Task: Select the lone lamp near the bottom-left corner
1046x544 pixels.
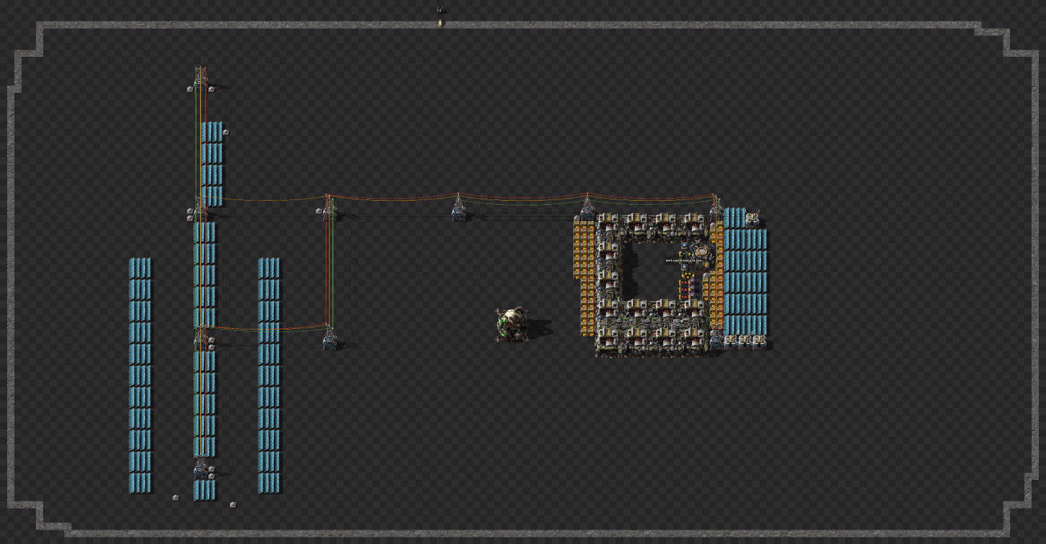Action: click(175, 498)
